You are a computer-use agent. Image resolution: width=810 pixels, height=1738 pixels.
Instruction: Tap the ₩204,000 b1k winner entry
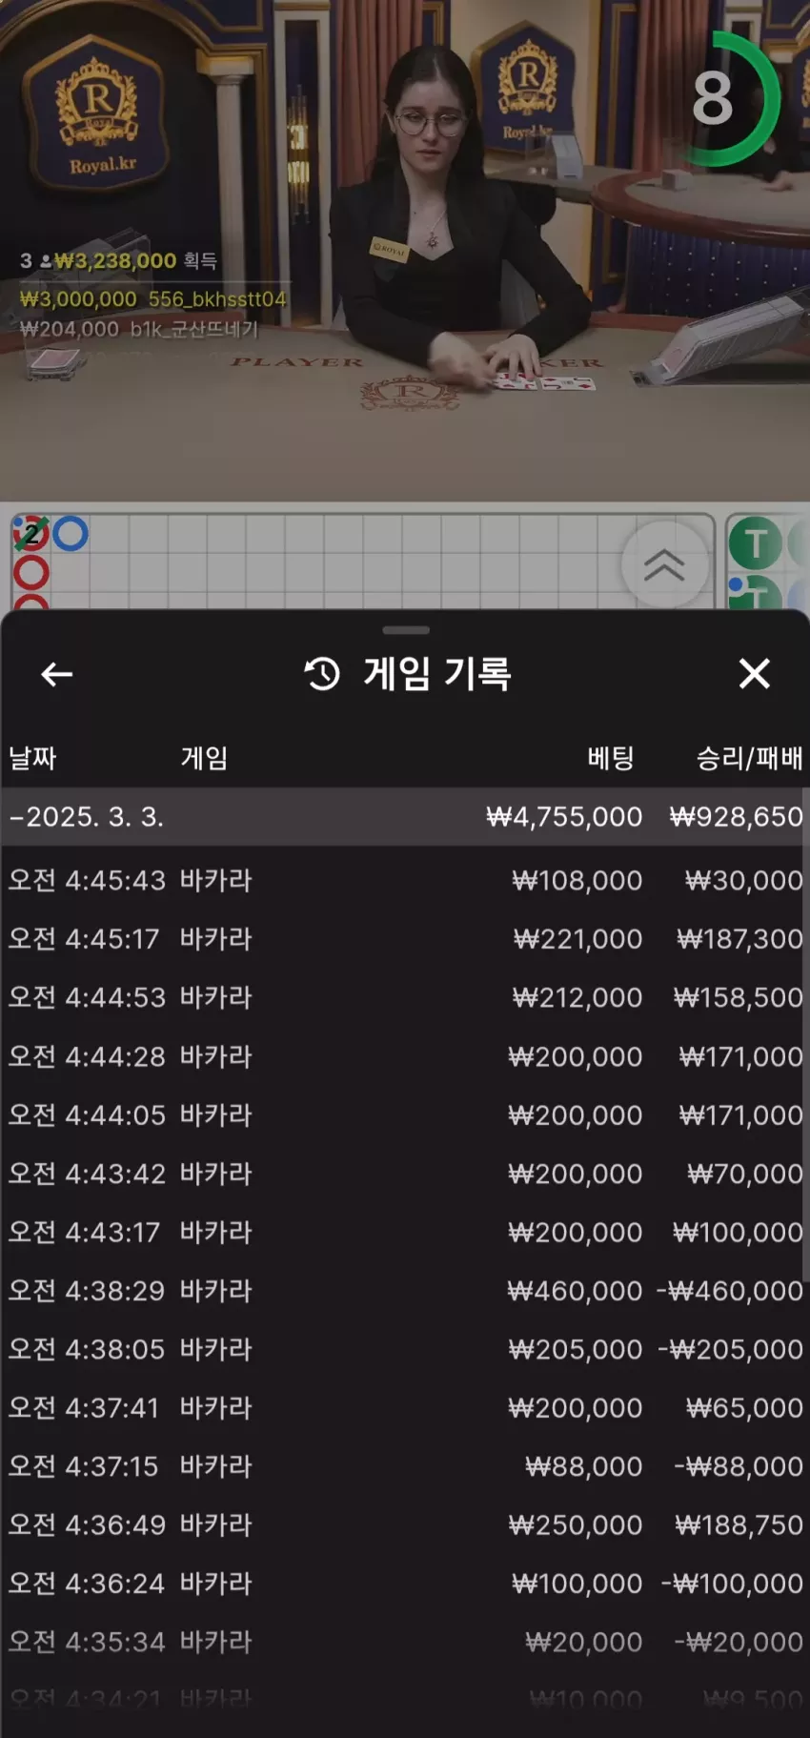(x=139, y=330)
